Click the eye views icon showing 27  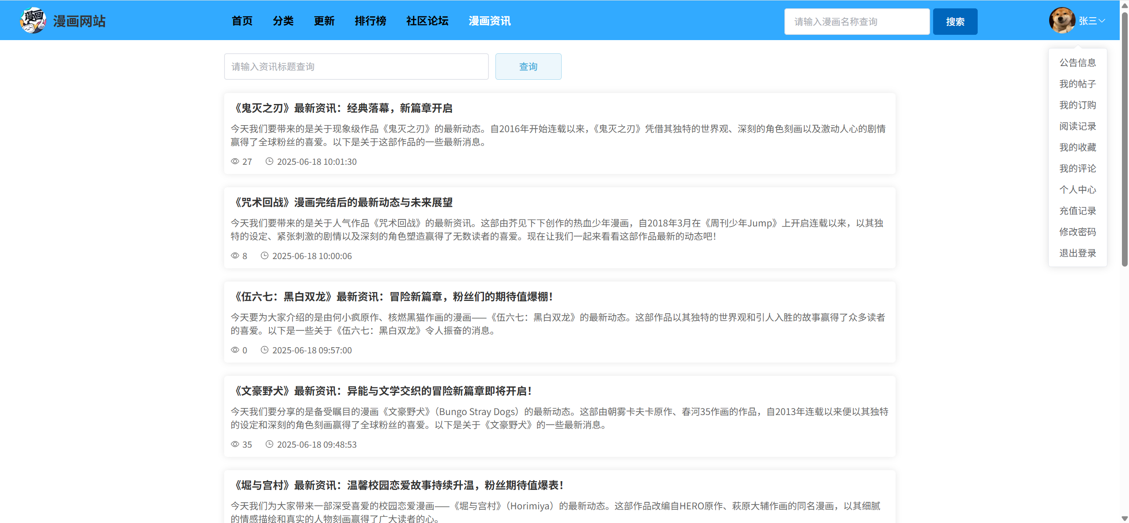(x=235, y=161)
